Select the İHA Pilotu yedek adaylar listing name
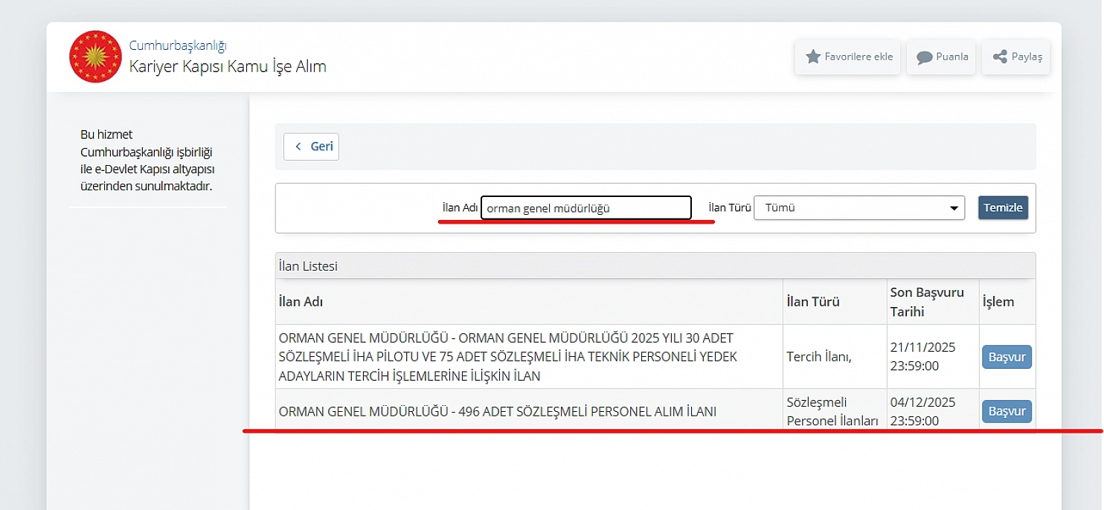Image resolution: width=1104 pixels, height=510 pixels. pos(507,357)
